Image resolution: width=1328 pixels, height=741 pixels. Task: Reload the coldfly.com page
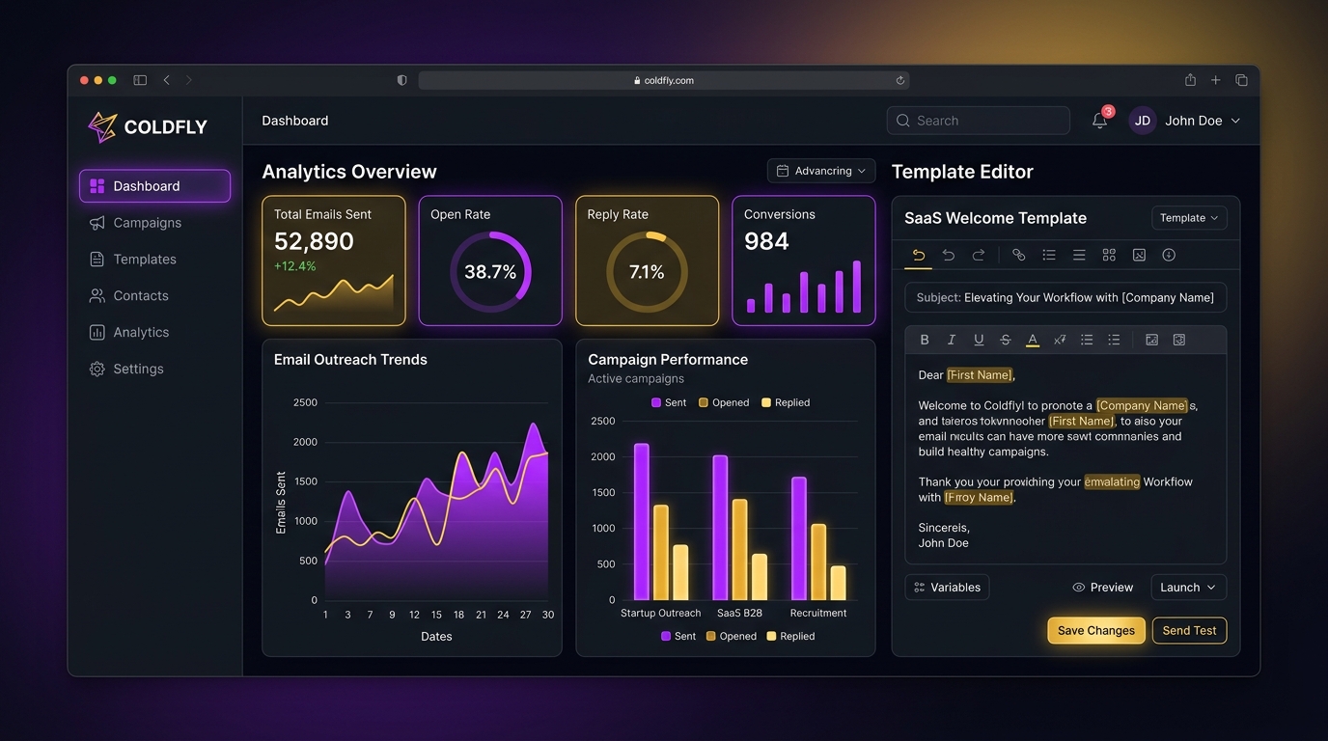click(x=900, y=80)
